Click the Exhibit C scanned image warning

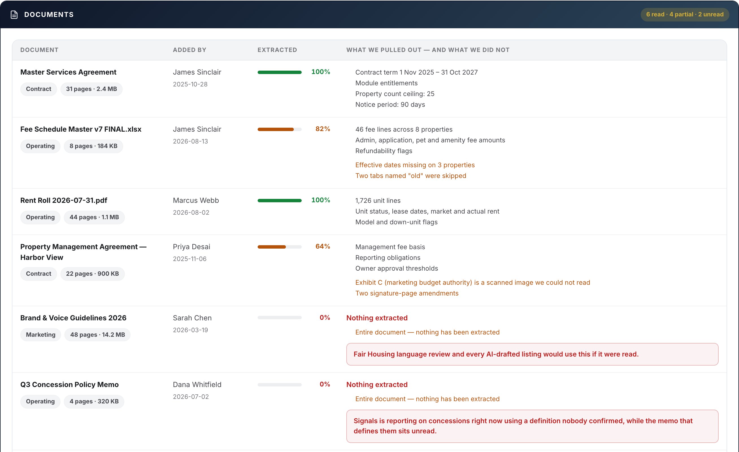point(473,282)
